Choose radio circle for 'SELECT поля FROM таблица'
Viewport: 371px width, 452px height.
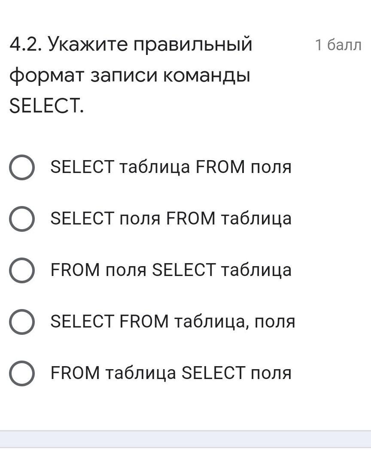click(x=21, y=218)
